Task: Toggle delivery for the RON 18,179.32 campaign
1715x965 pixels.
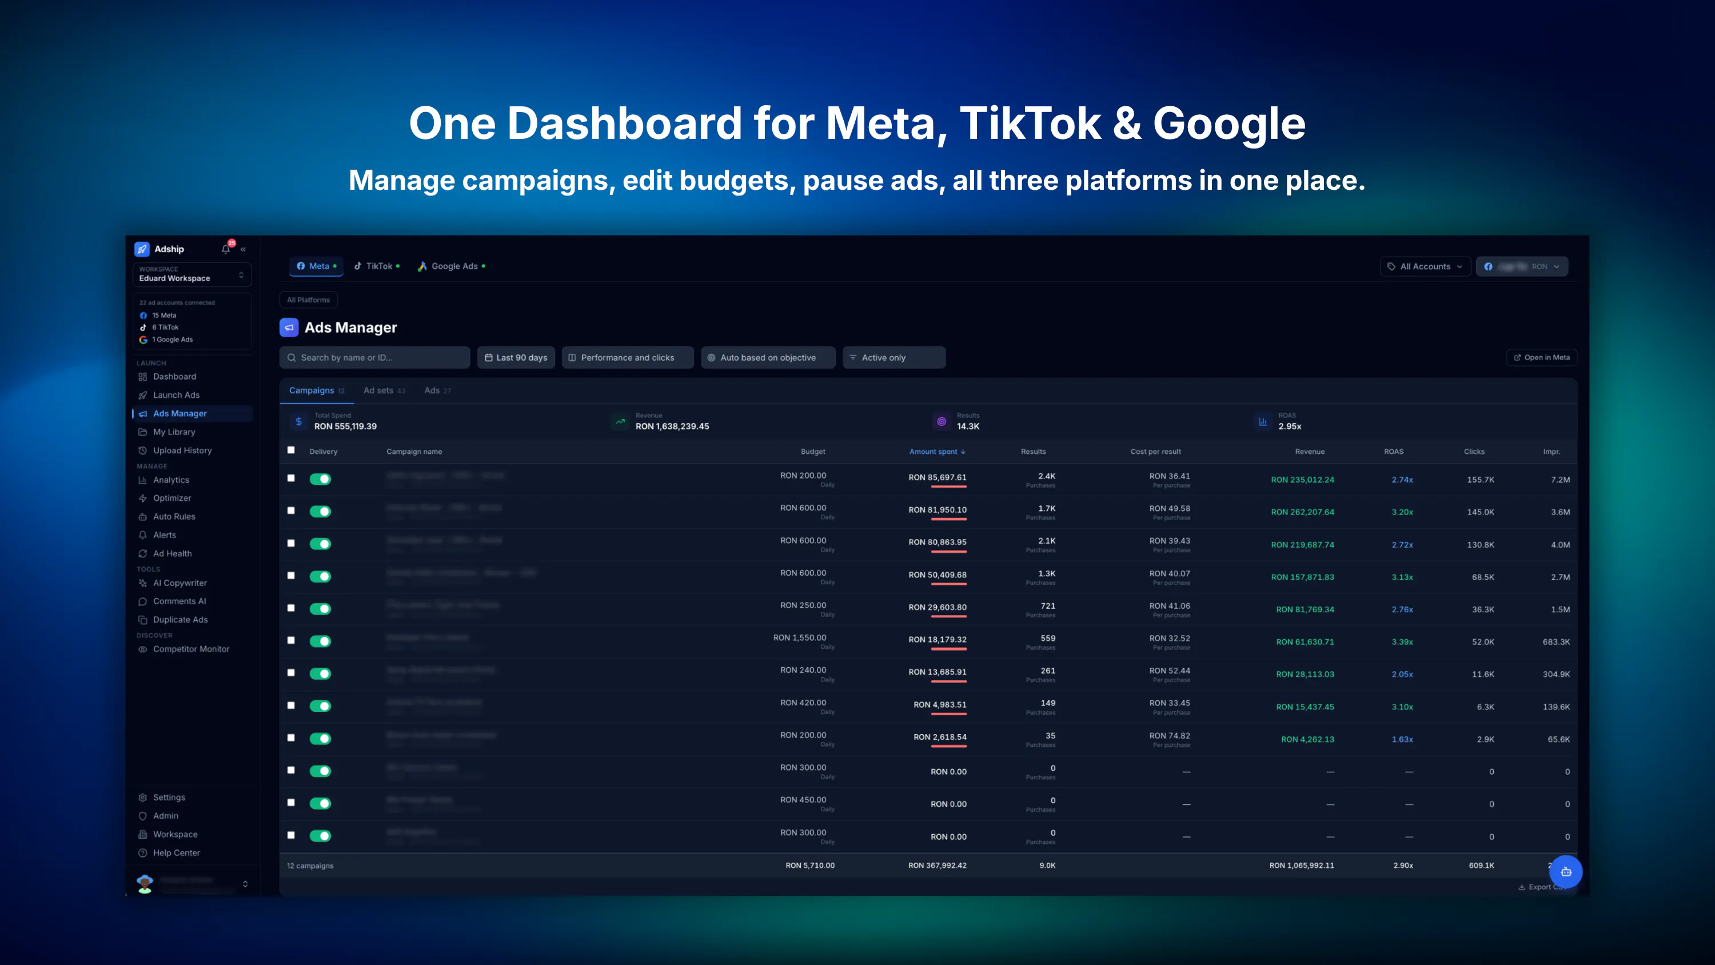Action: point(320,641)
